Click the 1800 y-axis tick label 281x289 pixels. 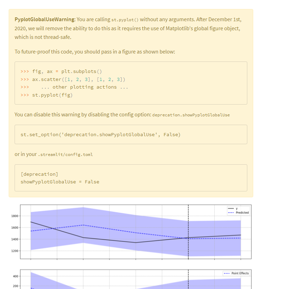click(x=15, y=216)
